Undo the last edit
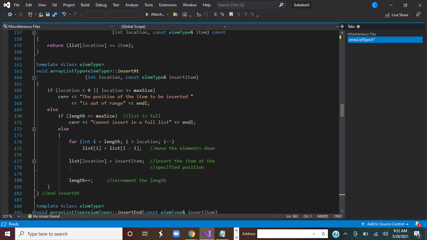Image resolution: width=427 pixels, height=240 pixels. [65, 14]
